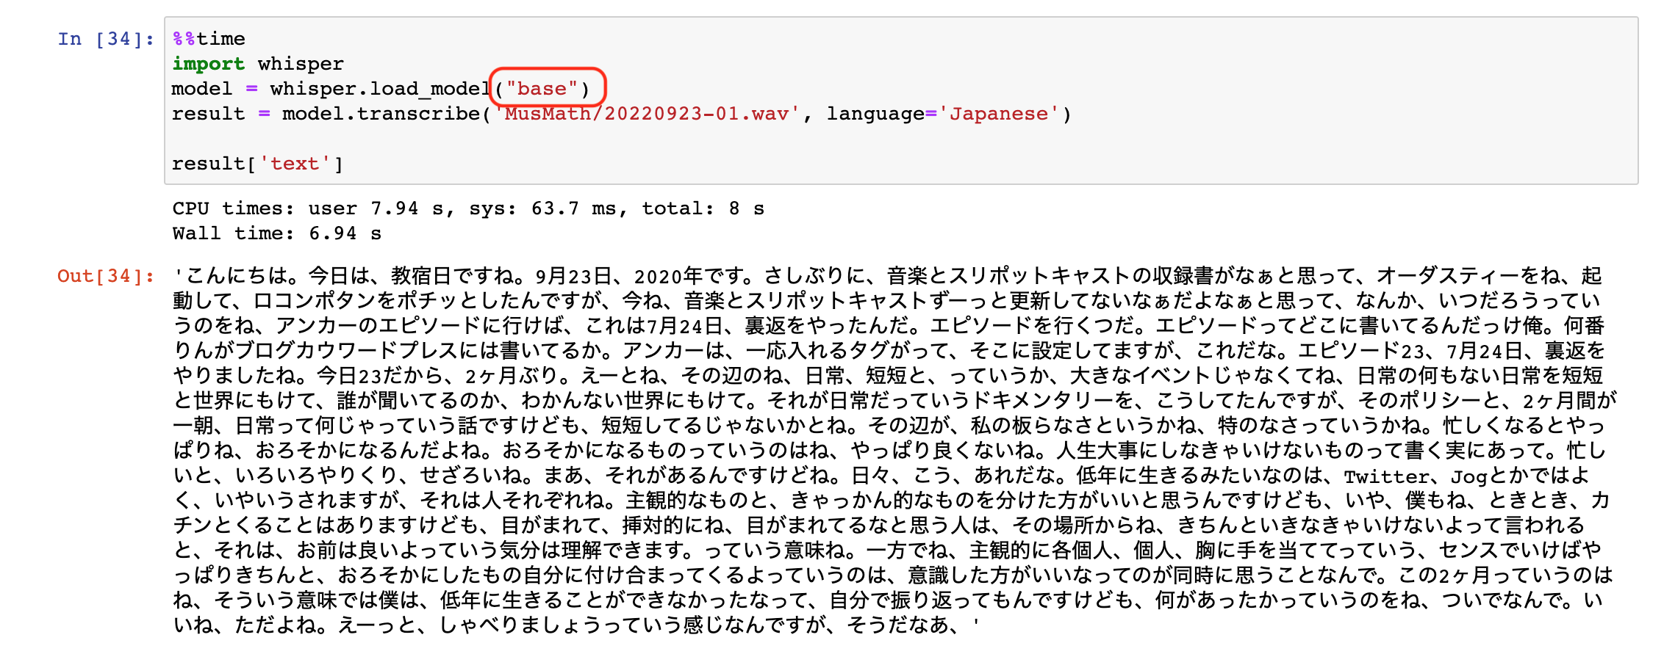
Task: Click whisper.load_model in the code
Action: pos(380,89)
